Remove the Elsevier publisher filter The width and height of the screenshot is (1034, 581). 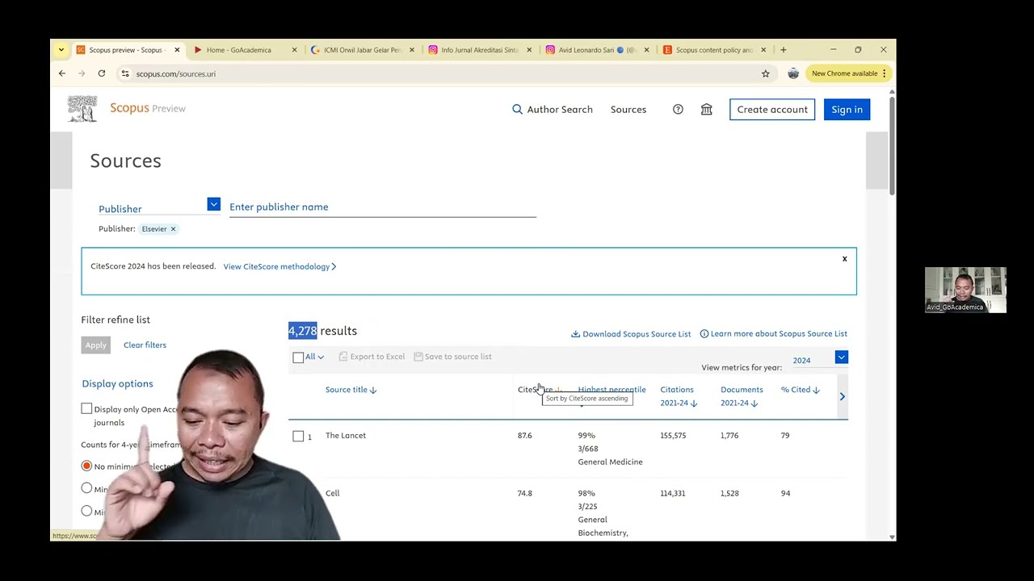(x=173, y=229)
